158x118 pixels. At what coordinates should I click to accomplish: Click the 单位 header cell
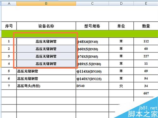pyautogui.click(x=121, y=26)
